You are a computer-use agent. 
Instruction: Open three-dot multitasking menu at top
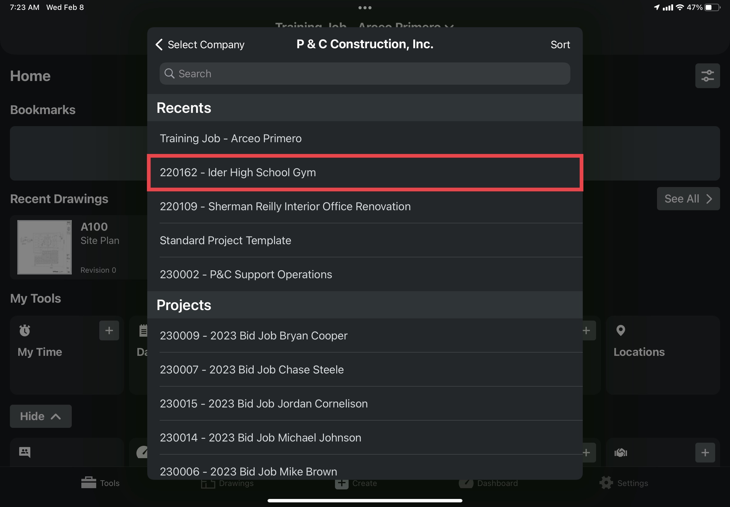coord(365,8)
